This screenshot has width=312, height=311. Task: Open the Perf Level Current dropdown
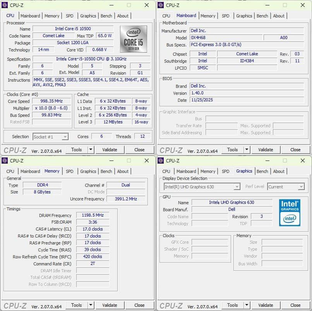pyautogui.click(x=301, y=187)
